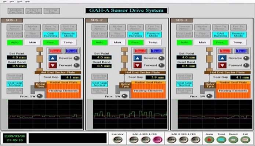Open the GAH-A PDS screen
The width and height of the screenshot is (255, 146).
(146, 139)
